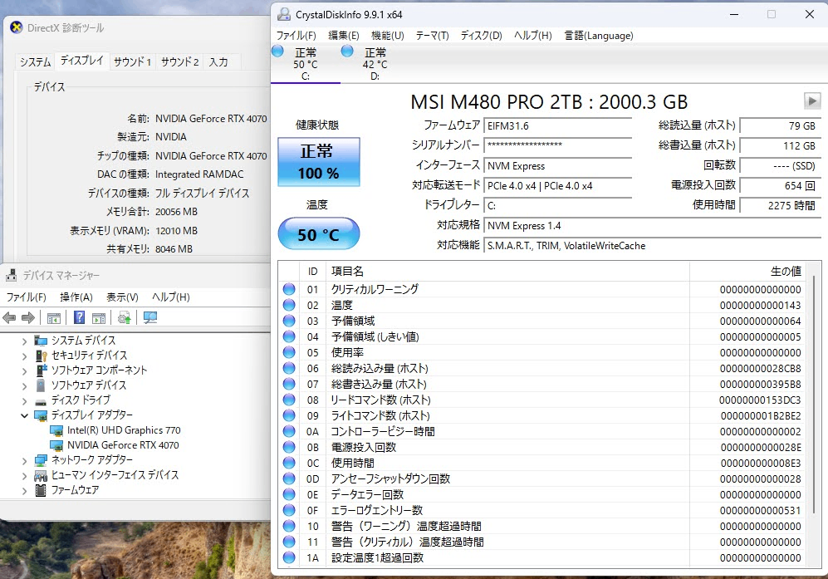Viewport: 828px width, 579px height.
Task: Select the アンセーフシャットダウン回数 row
Action: (542, 479)
